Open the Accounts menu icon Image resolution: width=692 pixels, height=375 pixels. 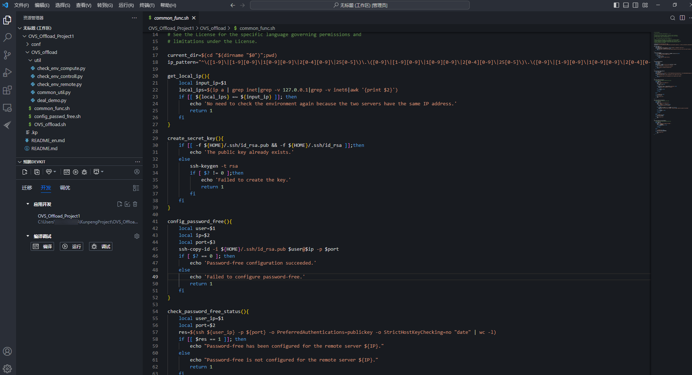7,351
